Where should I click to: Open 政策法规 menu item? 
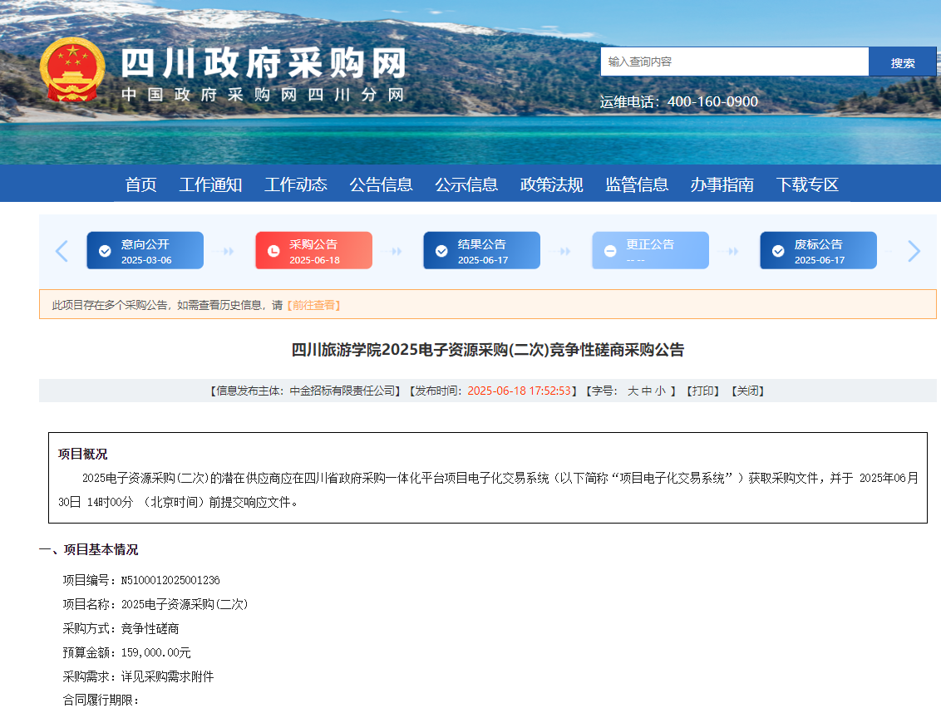(x=551, y=184)
